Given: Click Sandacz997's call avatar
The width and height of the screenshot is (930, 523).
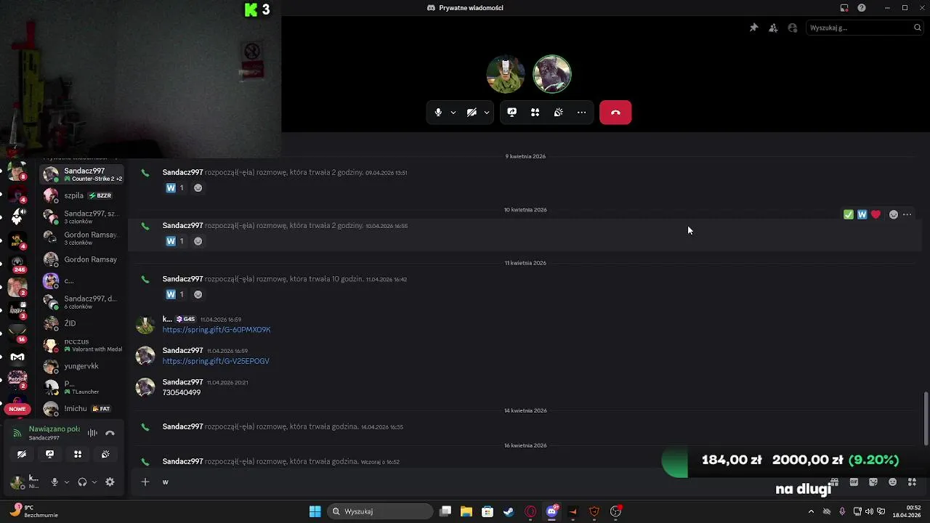Looking at the screenshot, I should (x=552, y=74).
